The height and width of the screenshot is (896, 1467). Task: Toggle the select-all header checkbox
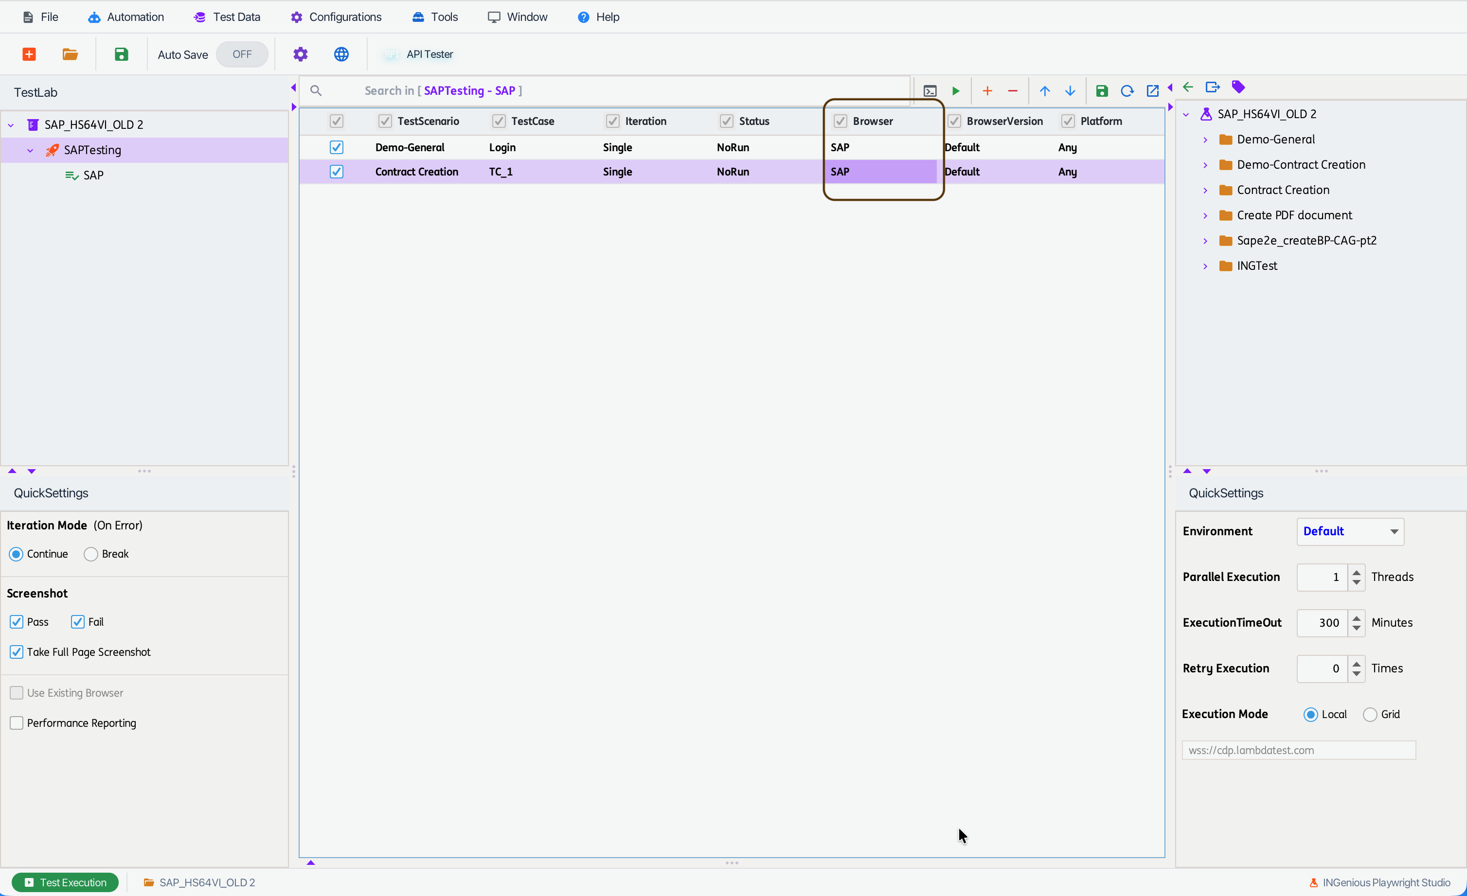337,122
